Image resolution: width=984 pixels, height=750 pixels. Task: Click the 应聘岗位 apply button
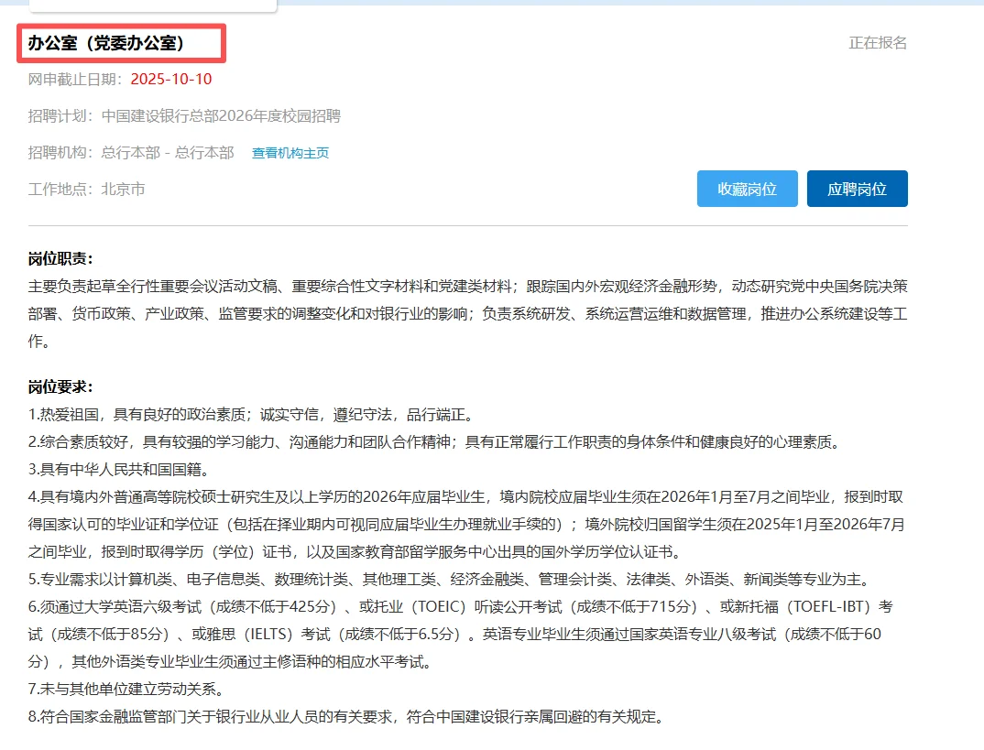coord(857,189)
